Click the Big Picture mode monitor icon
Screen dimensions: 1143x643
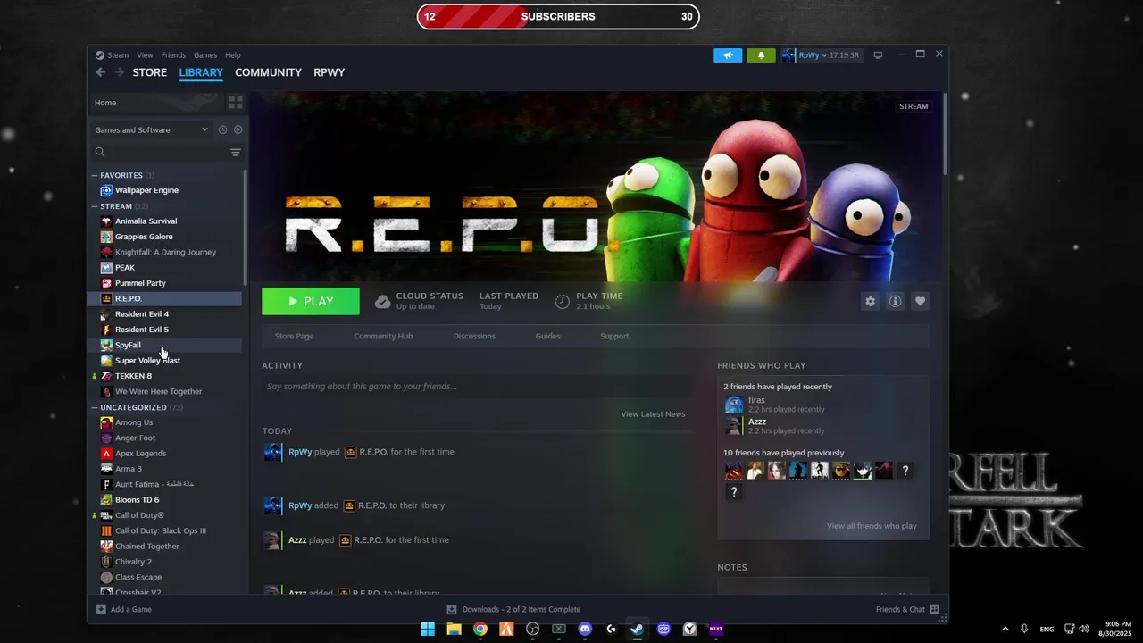click(878, 55)
